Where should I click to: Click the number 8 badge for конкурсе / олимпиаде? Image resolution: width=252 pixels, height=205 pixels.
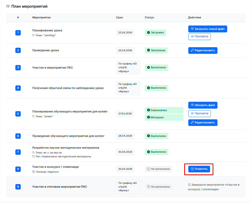pos(18,169)
